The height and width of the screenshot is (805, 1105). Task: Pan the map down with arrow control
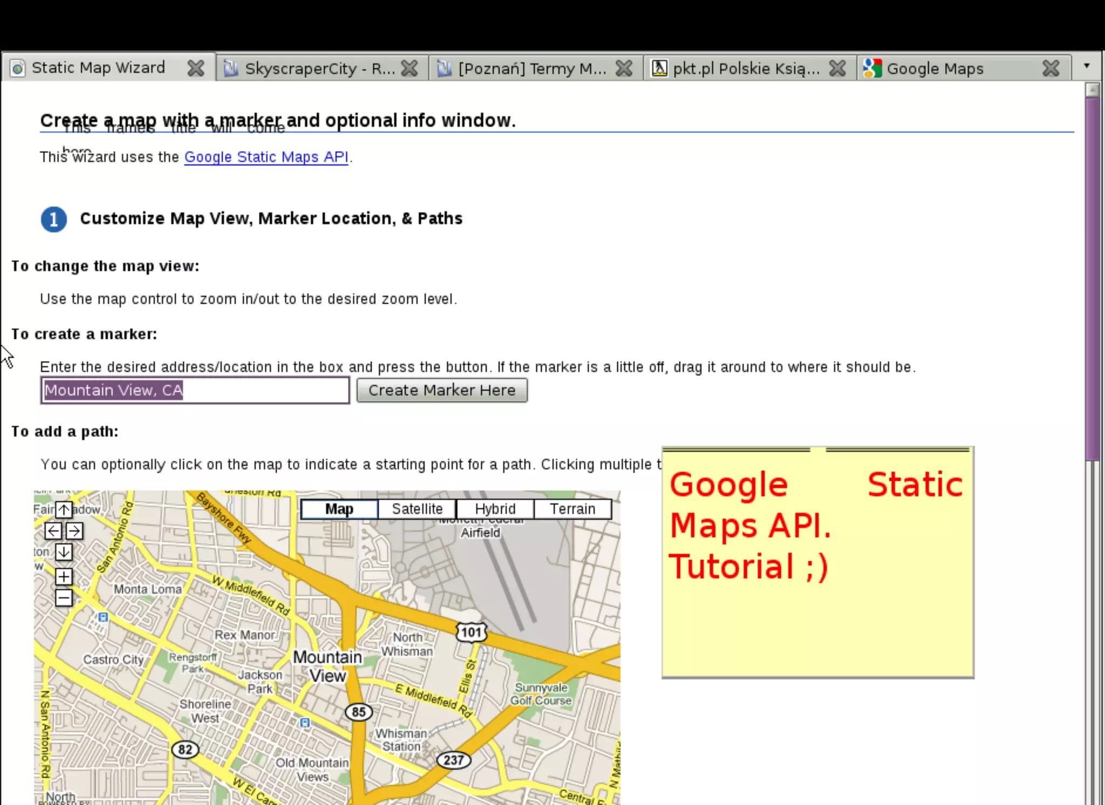coord(64,552)
